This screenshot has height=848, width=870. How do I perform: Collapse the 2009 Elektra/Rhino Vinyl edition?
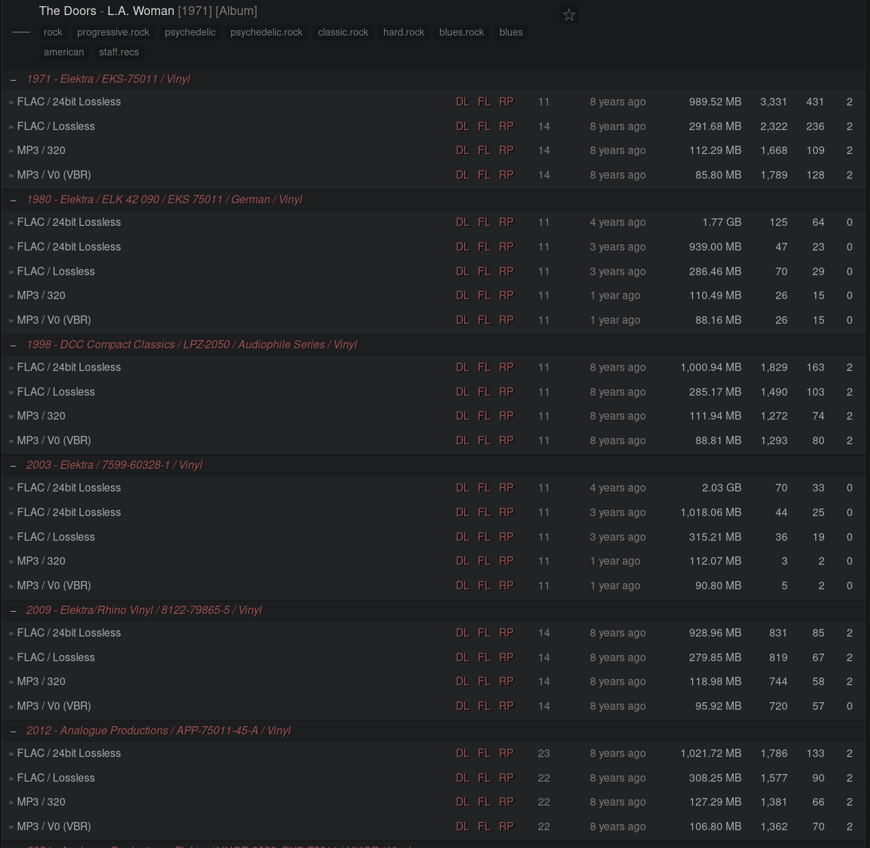[x=13, y=611]
